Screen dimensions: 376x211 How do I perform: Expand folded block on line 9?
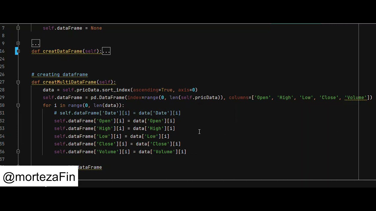[18, 43]
